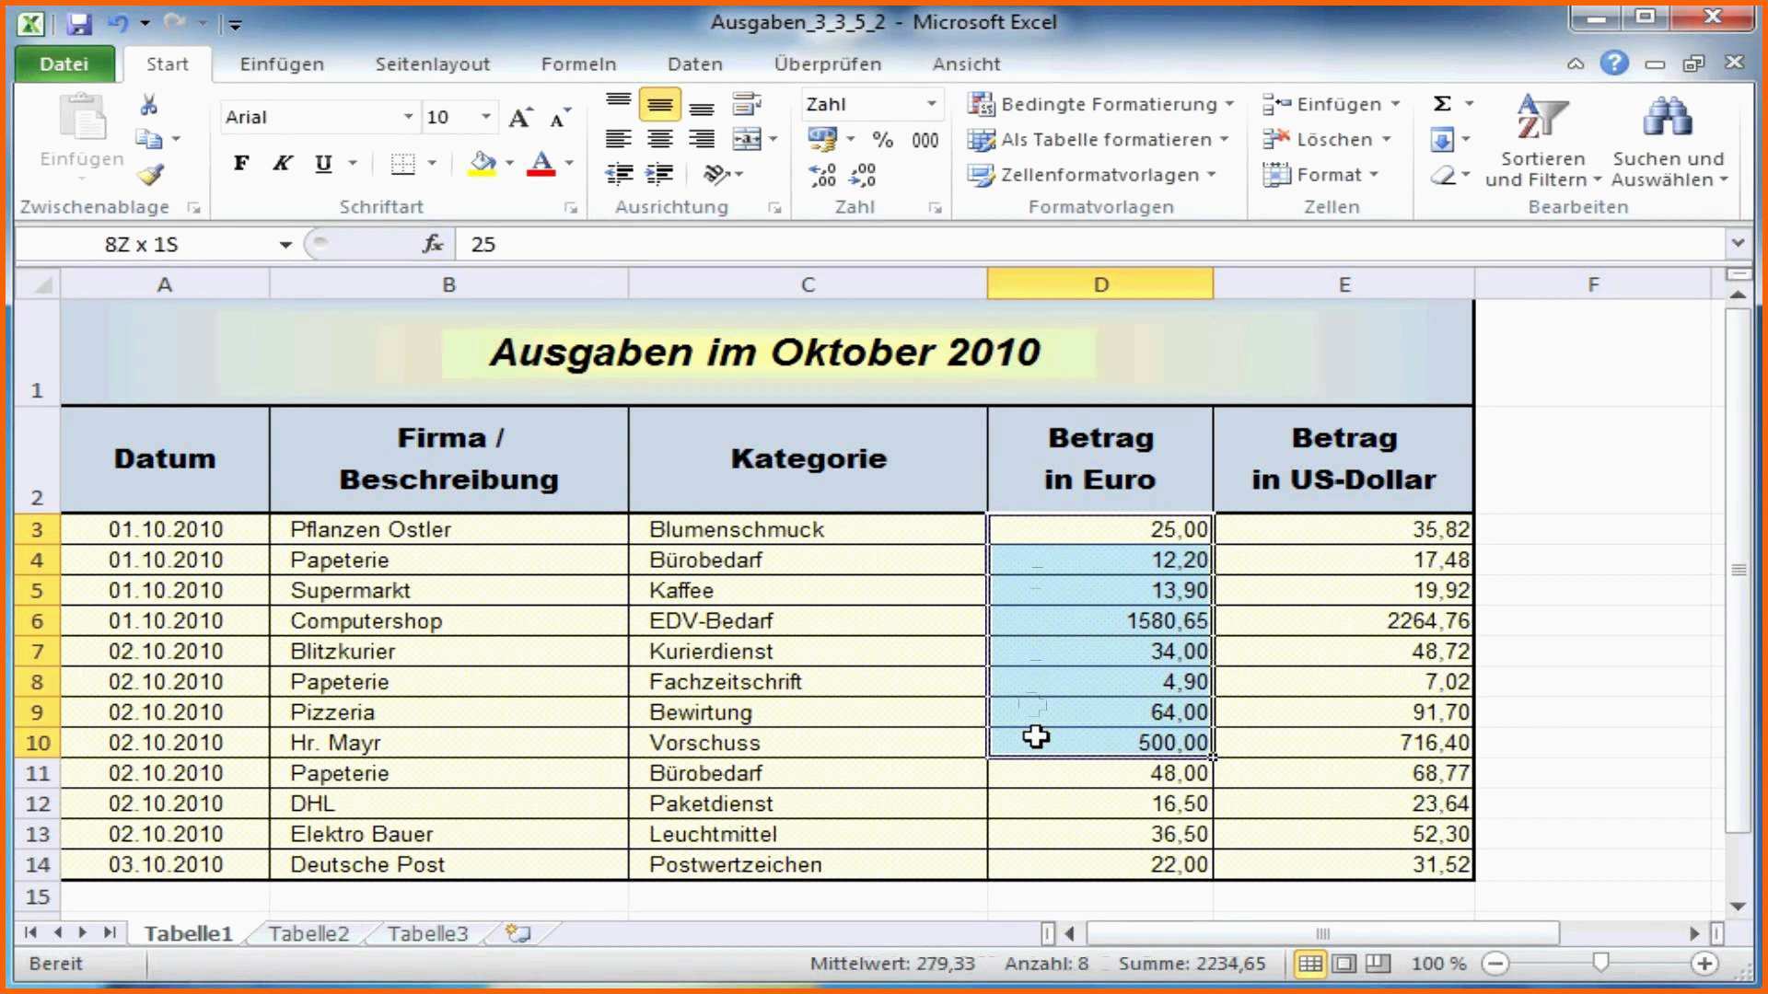Open the font size 10 dropdown

click(x=486, y=117)
